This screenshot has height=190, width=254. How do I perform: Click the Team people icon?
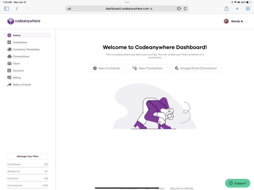coord(9,64)
